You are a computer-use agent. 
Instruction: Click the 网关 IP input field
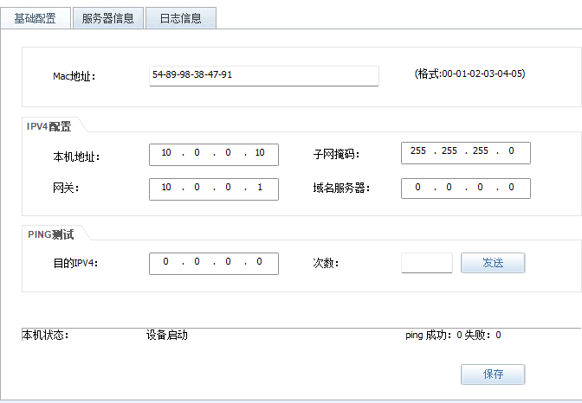(214, 189)
